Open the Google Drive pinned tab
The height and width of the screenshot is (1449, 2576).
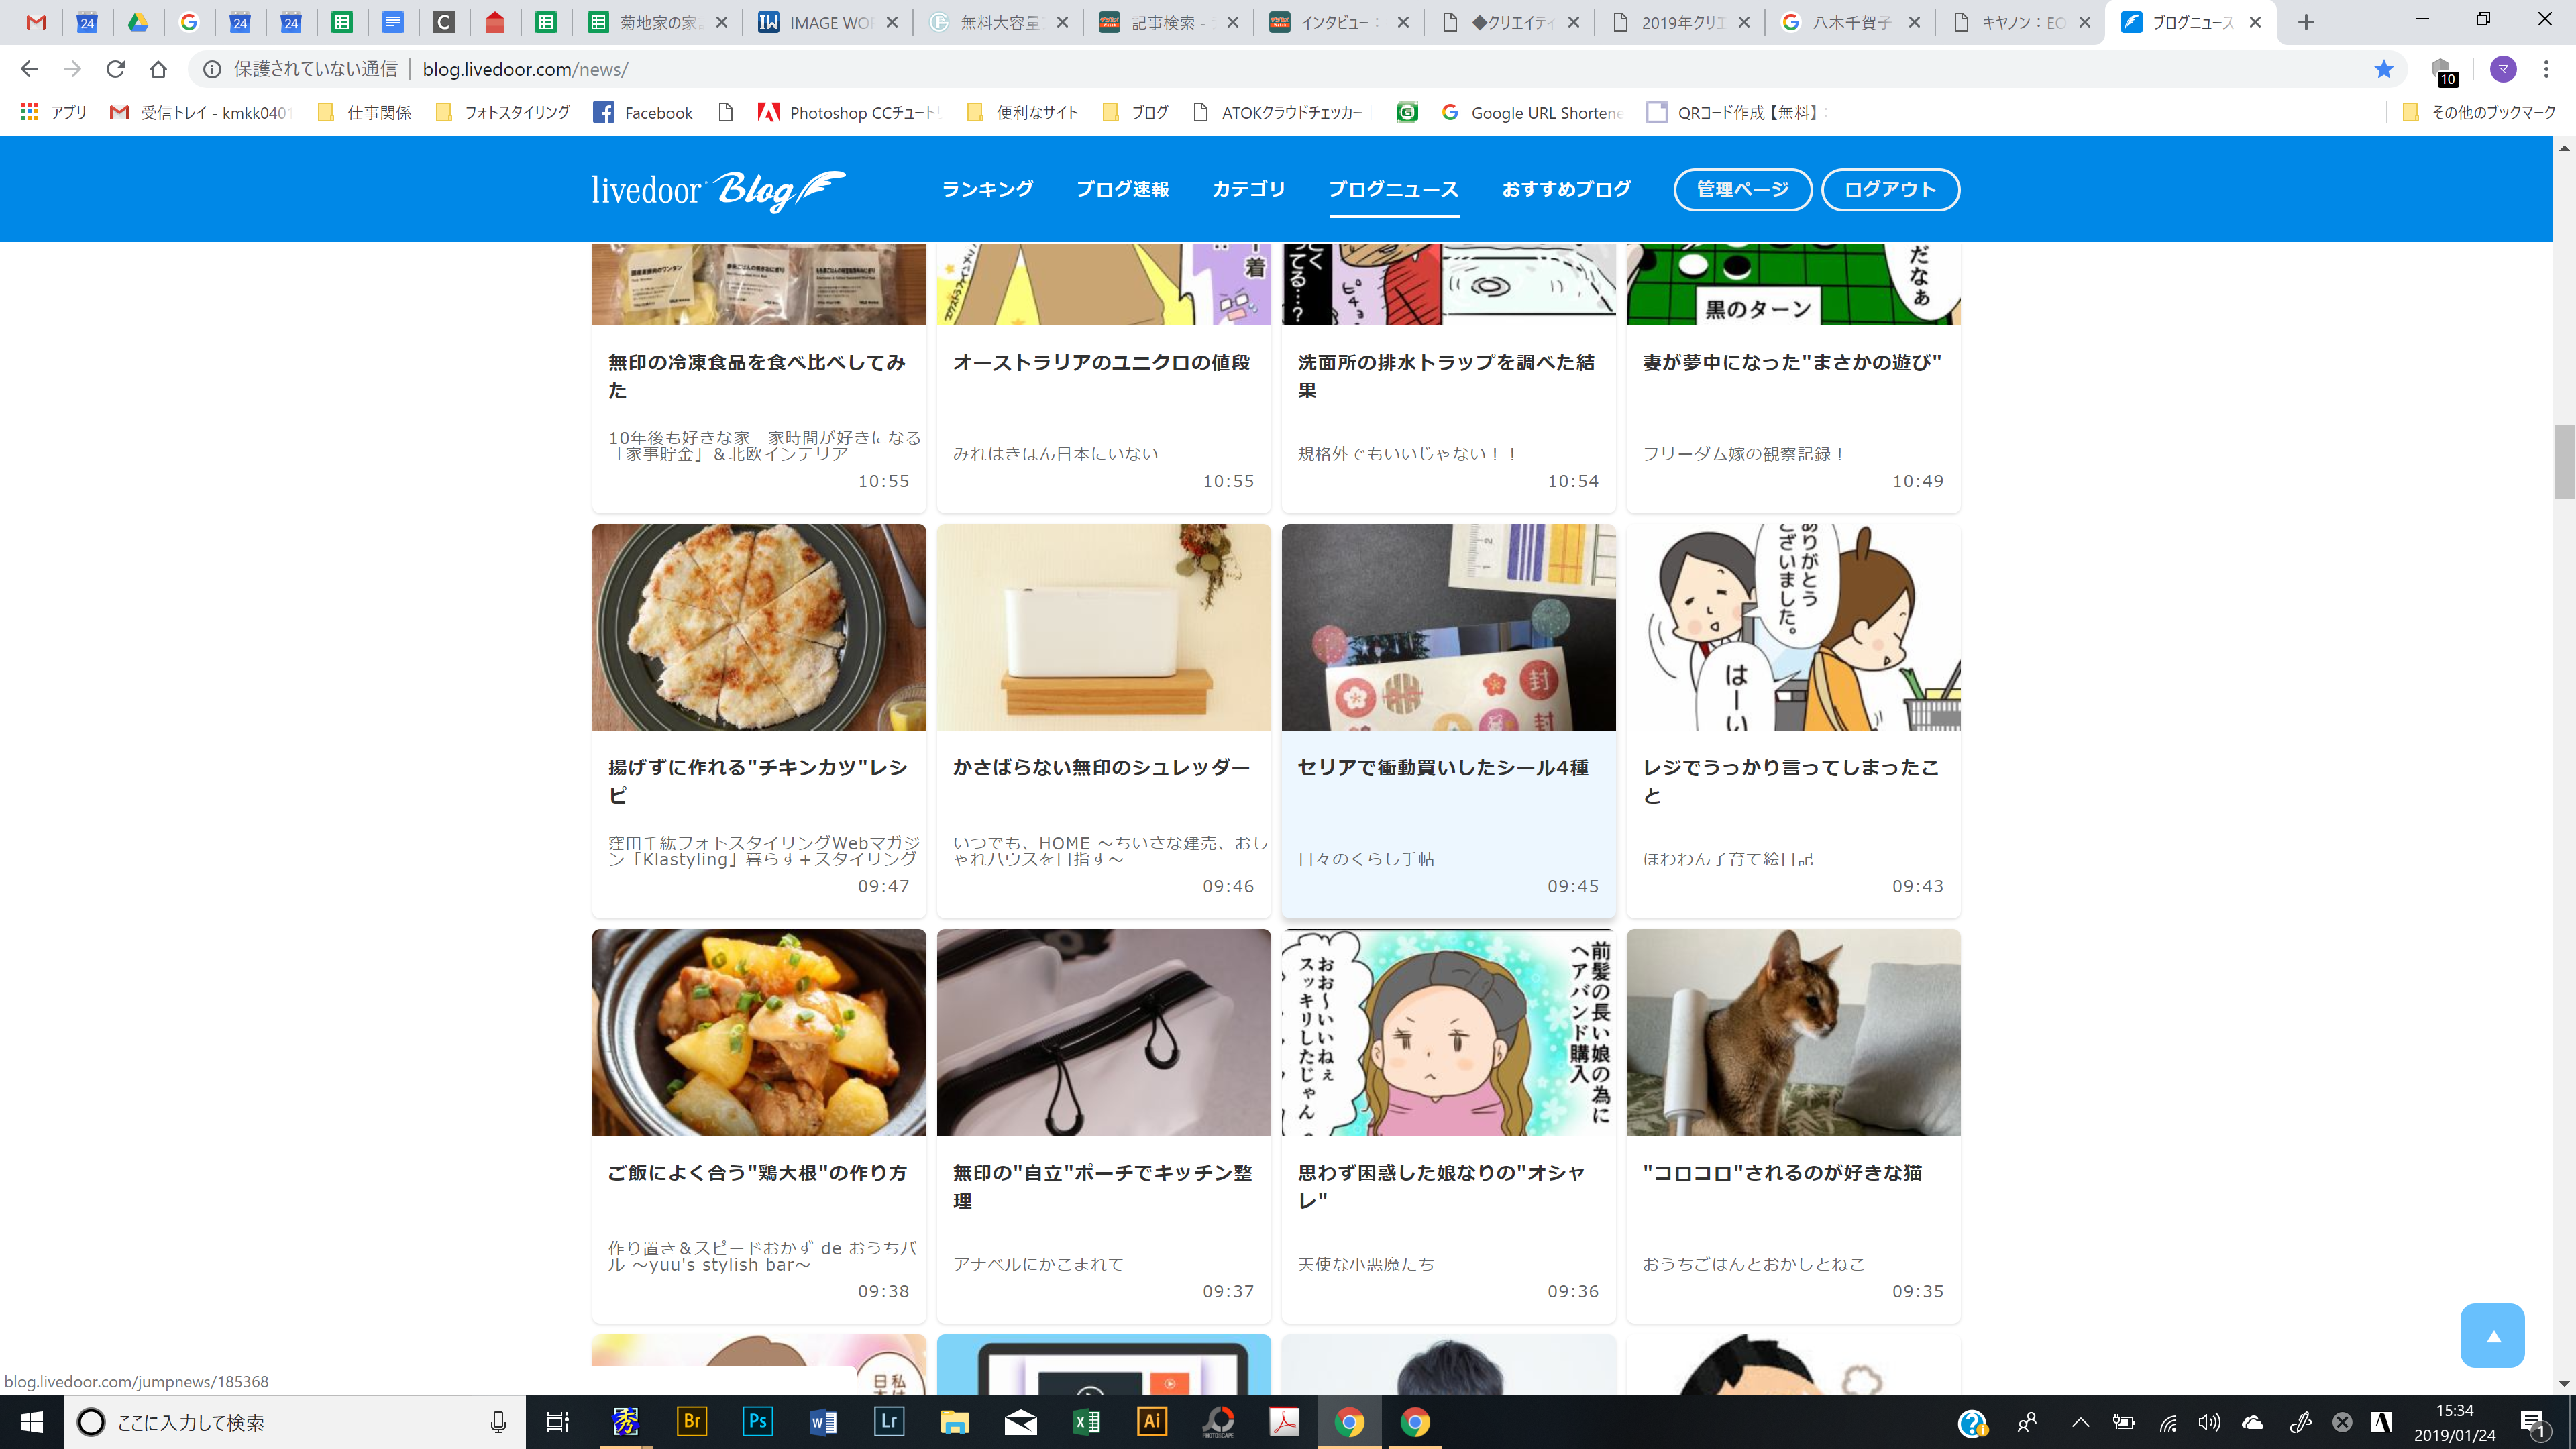138,22
